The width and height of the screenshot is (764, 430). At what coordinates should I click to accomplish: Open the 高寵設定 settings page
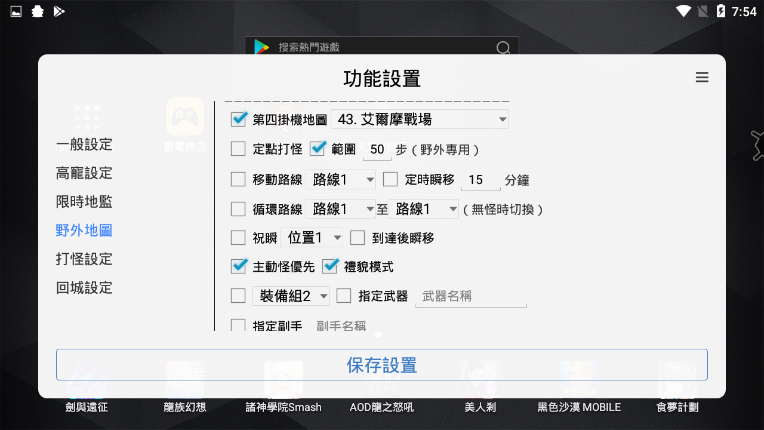tap(84, 173)
